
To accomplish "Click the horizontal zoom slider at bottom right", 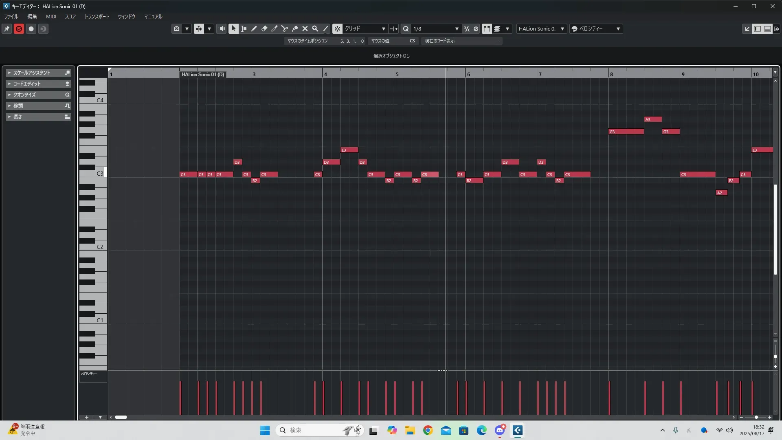I will tap(756, 417).
